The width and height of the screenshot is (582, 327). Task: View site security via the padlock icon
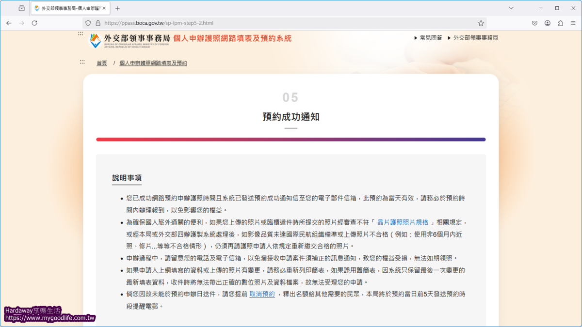tap(98, 22)
